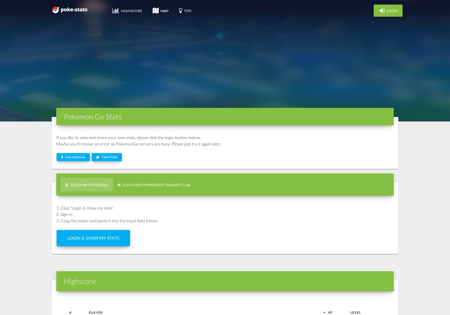Image resolution: width=450 pixels, height=315 pixels.
Task: Open the HIGHSCORE menu item
Action: click(127, 11)
